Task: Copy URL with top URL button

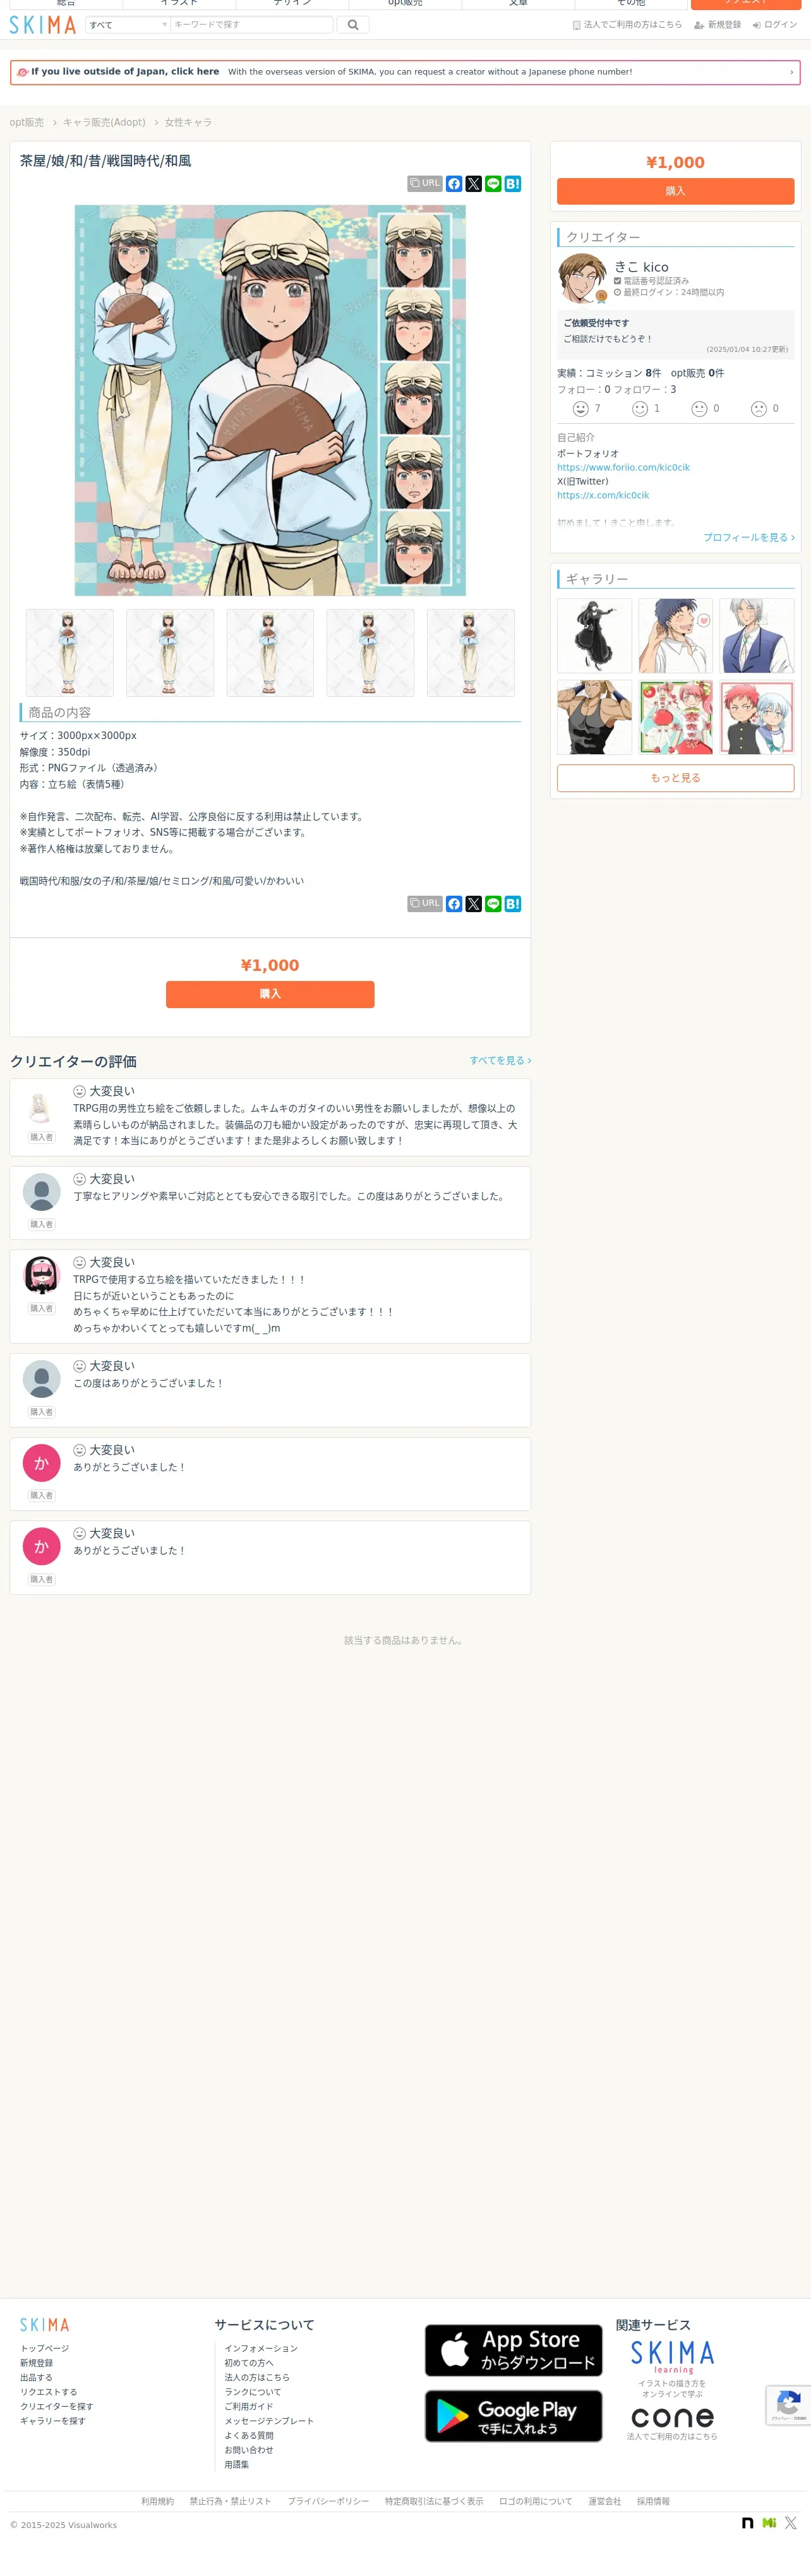Action: 425,184
